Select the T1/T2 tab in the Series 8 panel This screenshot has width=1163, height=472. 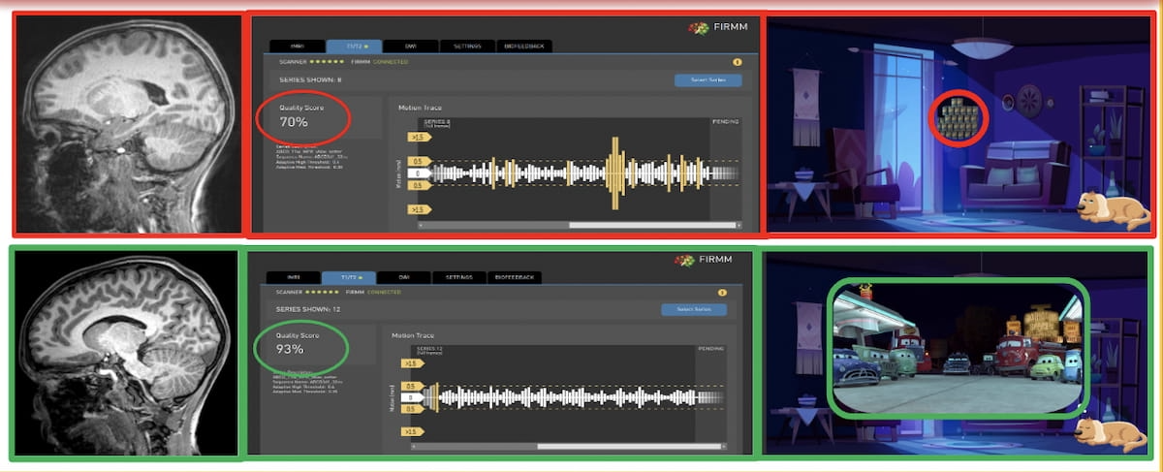pos(352,46)
